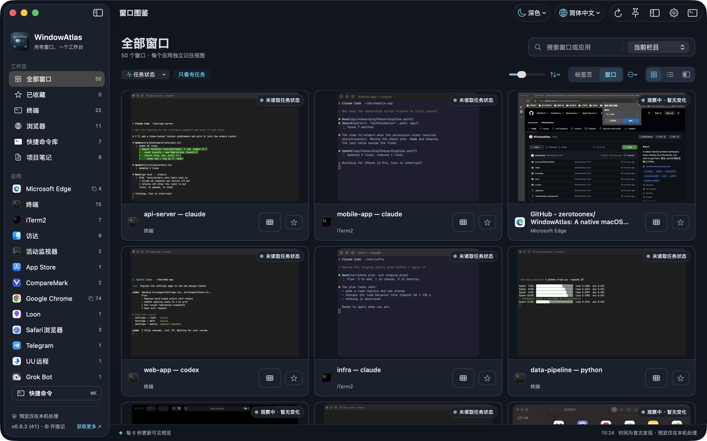Switch to the 窗口 tab
Screen dimensions: 707x441
(610, 75)
